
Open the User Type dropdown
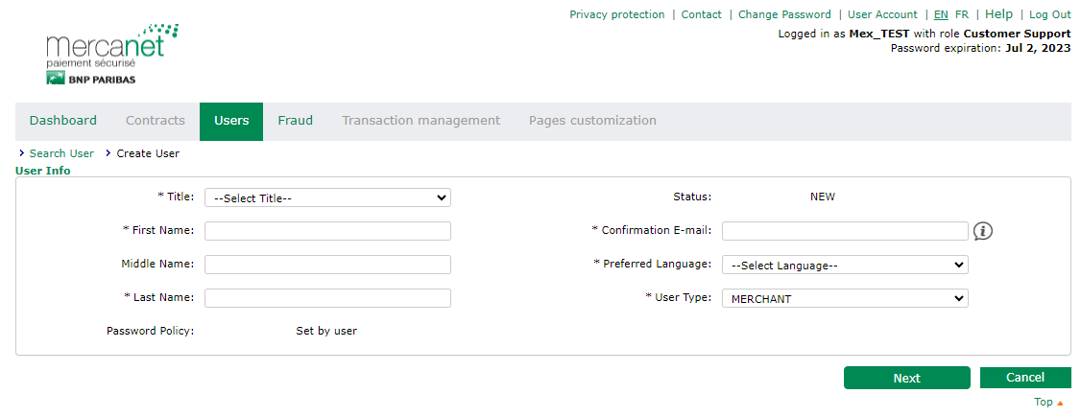pyautogui.click(x=844, y=298)
